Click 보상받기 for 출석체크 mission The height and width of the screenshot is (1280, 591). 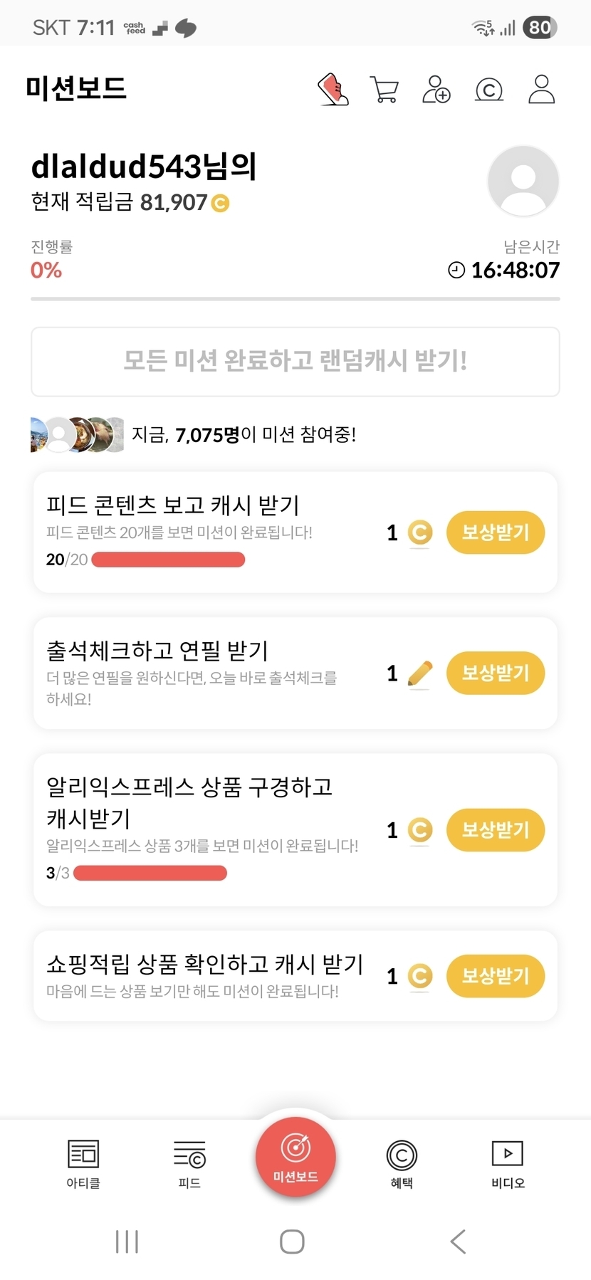pyautogui.click(x=495, y=673)
